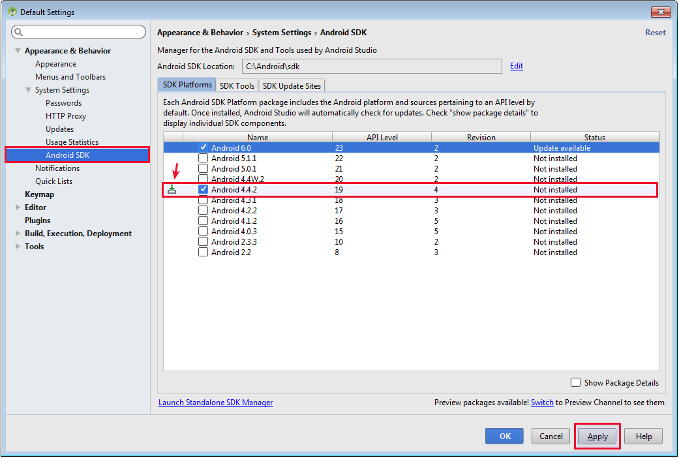Collapse the System Settings tree node
Image resolution: width=679 pixels, height=458 pixels.
[x=28, y=89]
